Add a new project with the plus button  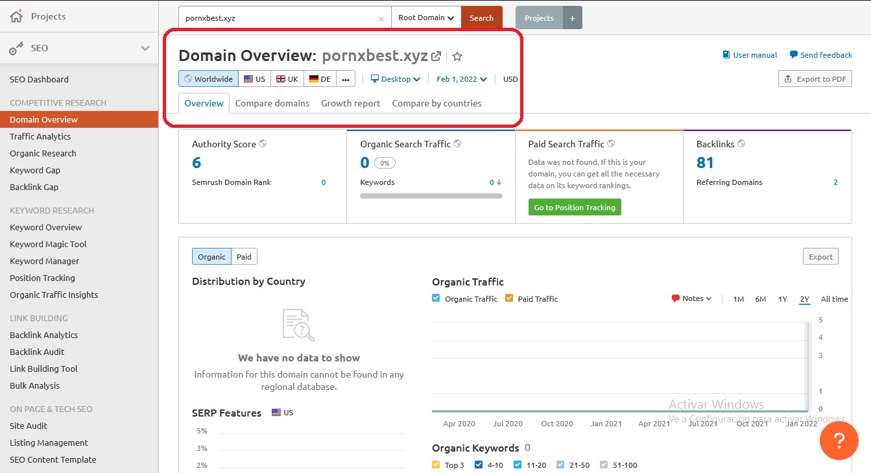pyautogui.click(x=573, y=18)
